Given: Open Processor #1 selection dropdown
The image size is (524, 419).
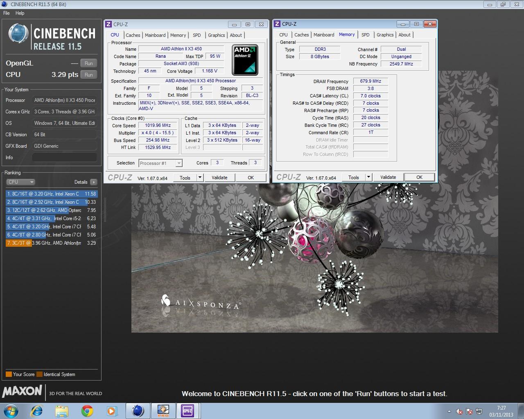Looking at the screenshot, I should (x=160, y=163).
